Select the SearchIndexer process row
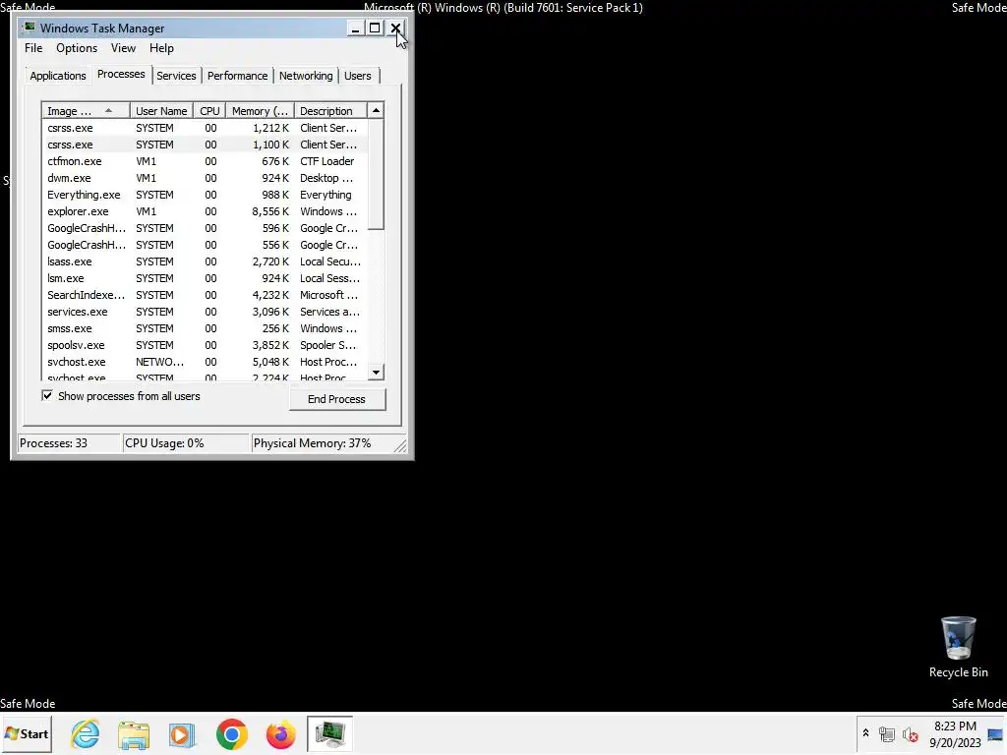The image size is (1007, 755). coord(205,295)
